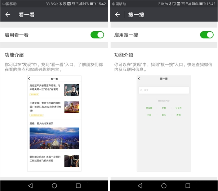Disable the 启用看一看 switch
Screen dimensions: 218x191
point(97,35)
